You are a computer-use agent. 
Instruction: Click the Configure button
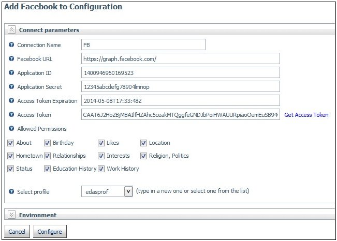(x=50, y=232)
